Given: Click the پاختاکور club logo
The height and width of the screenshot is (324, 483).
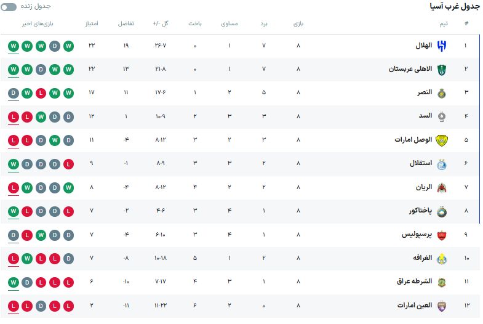Looking at the screenshot, I should tap(442, 211).
